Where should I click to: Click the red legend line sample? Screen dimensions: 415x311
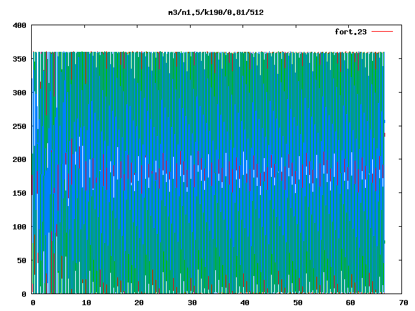pyautogui.click(x=383, y=32)
